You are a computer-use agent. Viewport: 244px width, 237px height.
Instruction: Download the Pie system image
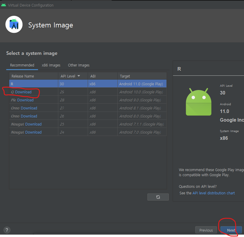(25, 100)
